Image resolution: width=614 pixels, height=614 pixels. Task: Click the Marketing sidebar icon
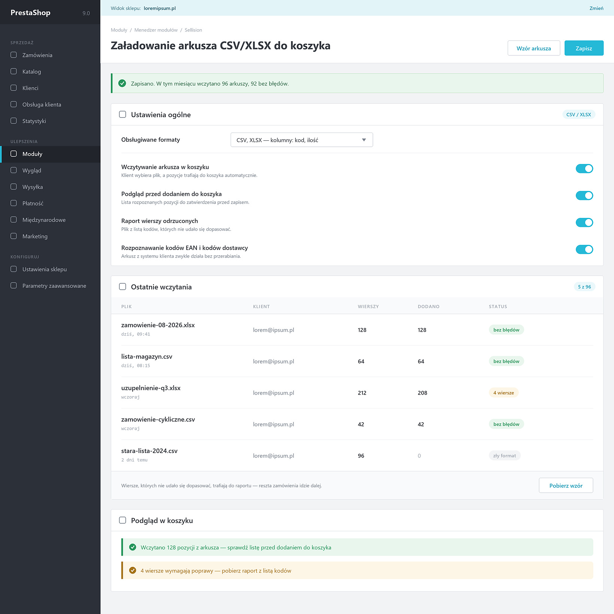13,236
